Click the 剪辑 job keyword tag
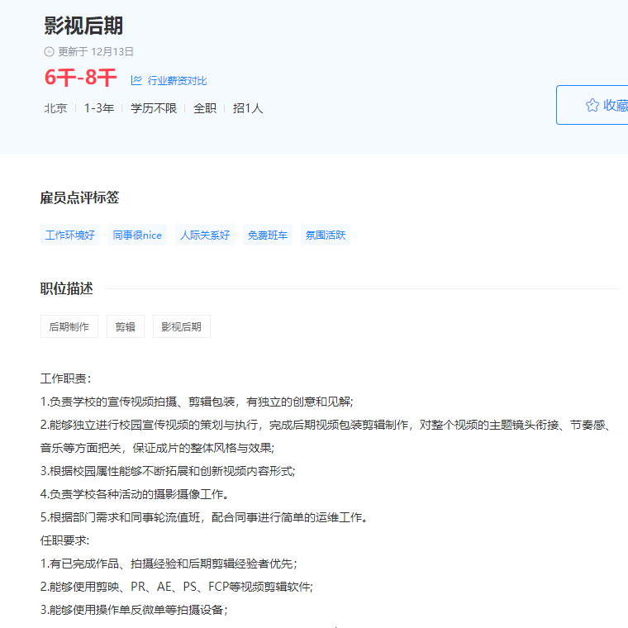Viewport: 628px width, 628px height. [x=126, y=327]
